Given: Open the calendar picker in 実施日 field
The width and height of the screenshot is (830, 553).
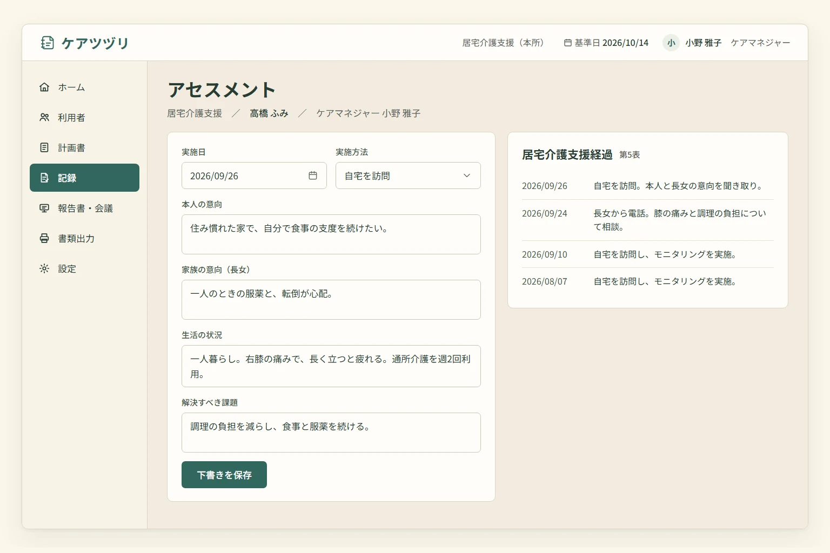Looking at the screenshot, I should pyautogui.click(x=313, y=176).
